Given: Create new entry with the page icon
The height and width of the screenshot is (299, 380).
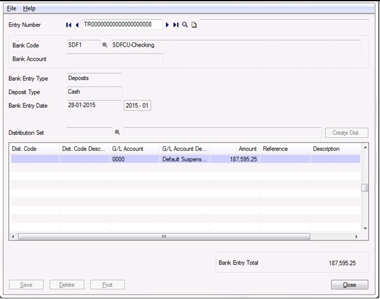Looking at the screenshot, I should pyautogui.click(x=194, y=25).
